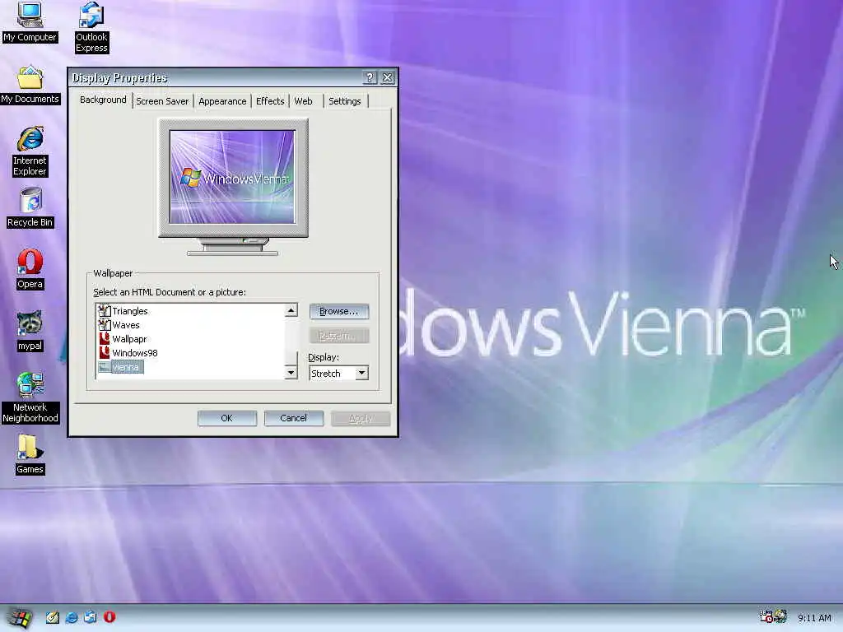Screen dimensions: 843x632
Task: Launch Internet Explorer from desktop
Action: point(30,151)
